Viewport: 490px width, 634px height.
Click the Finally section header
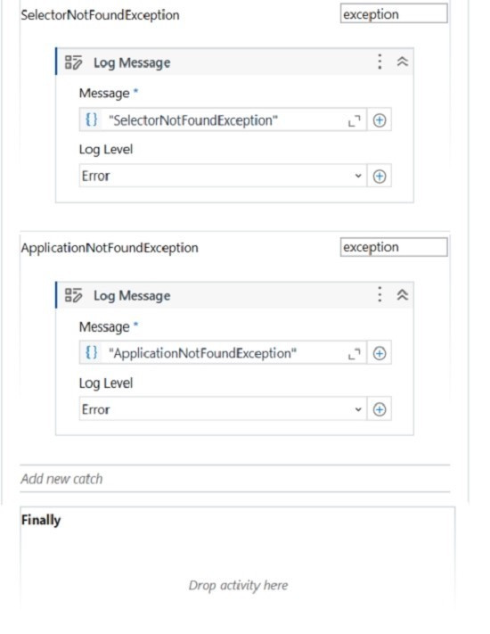pyautogui.click(x=41, y=520)
